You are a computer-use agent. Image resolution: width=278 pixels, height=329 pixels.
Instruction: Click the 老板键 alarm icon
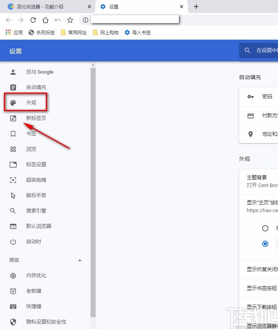tap(13, 291)
